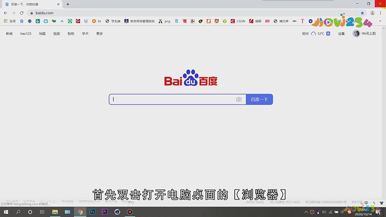The width and height of the screenshot is (386, 217).
Task: Click the browser forward arrow
Action: pos(14,13)
